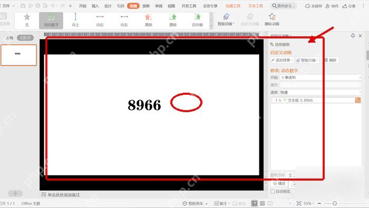Select slide 1 thumbnail with 8966
The image size is (369, 208).
click(18, 55)
